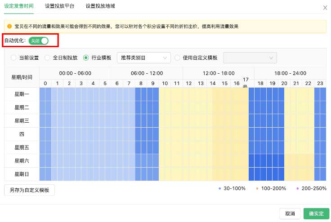Image resolution: width=331 pixels, height=222 pixels.
Task: Select the 星期日 cell under hour 3
Action: 81,174
